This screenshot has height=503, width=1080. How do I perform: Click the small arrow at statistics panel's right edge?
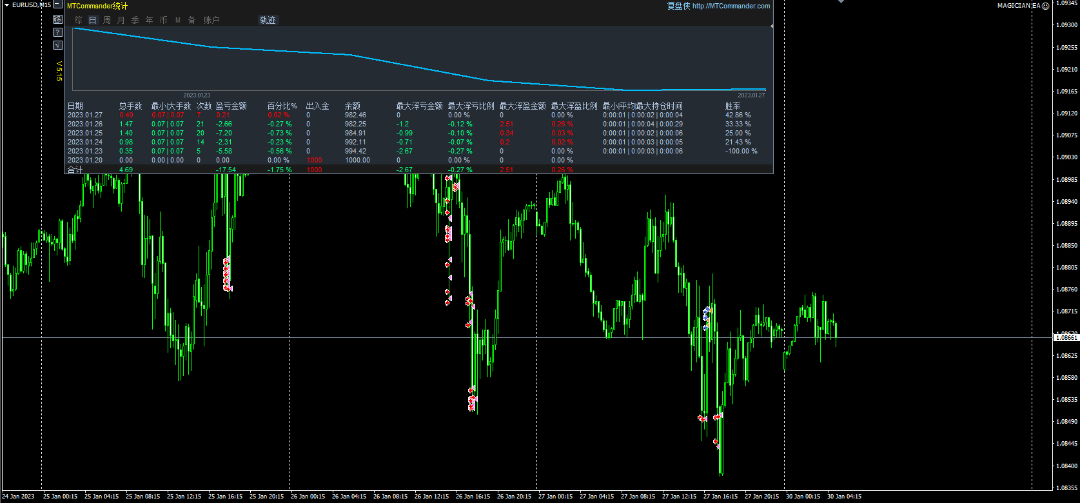(x=772, y=26)
